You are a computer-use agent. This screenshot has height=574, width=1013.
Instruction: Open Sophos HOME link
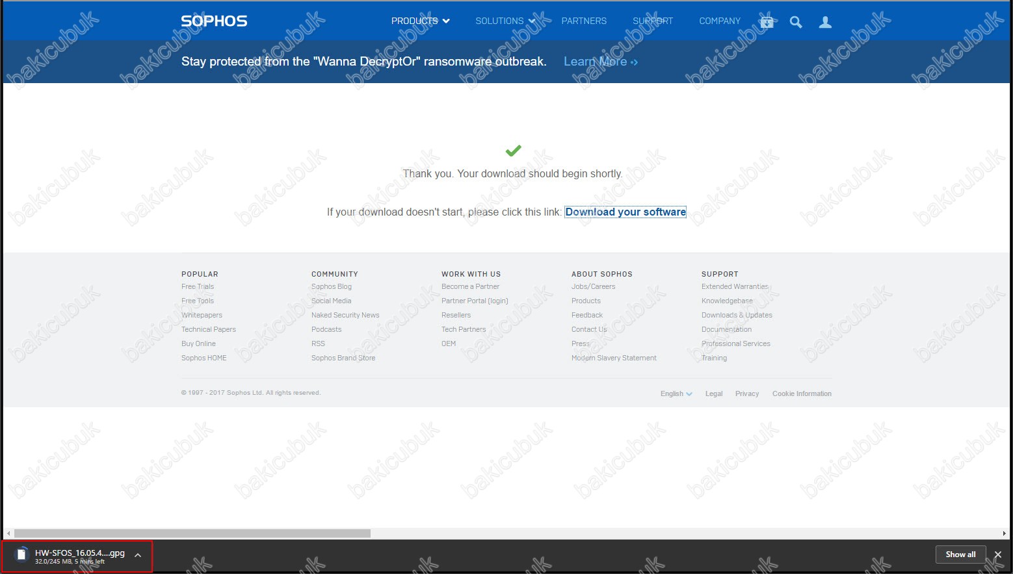point(204,358)
